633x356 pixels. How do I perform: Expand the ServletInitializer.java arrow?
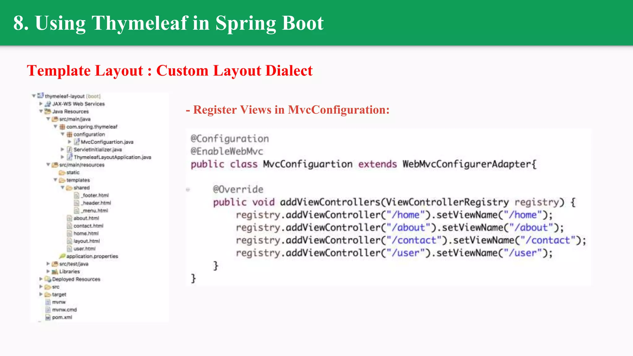[x=62, y=149]
